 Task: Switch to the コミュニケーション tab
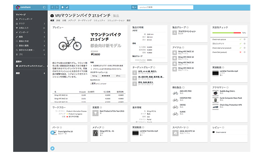pyautogui.click(x=116, y=21)
